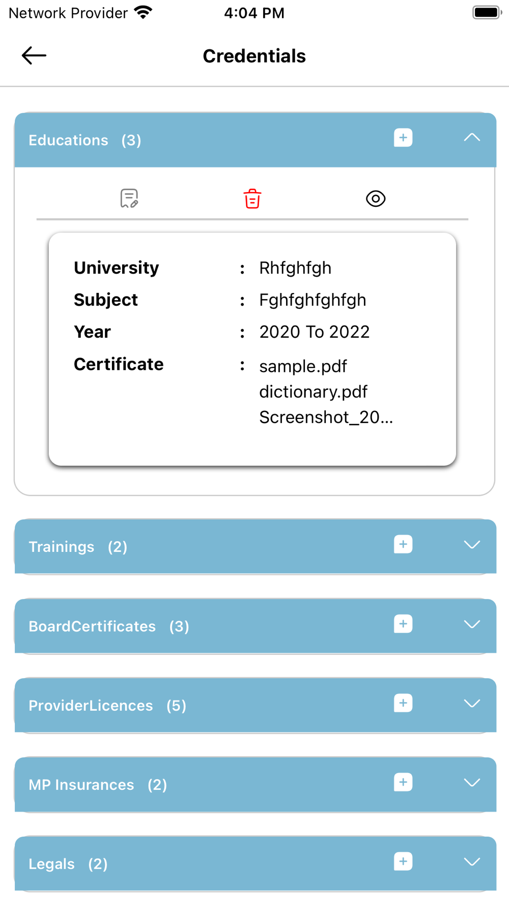This screenshot has height=906, width=509.
Task: Open the dictionary.pdf certificate
Action: (x=313, y=392)
